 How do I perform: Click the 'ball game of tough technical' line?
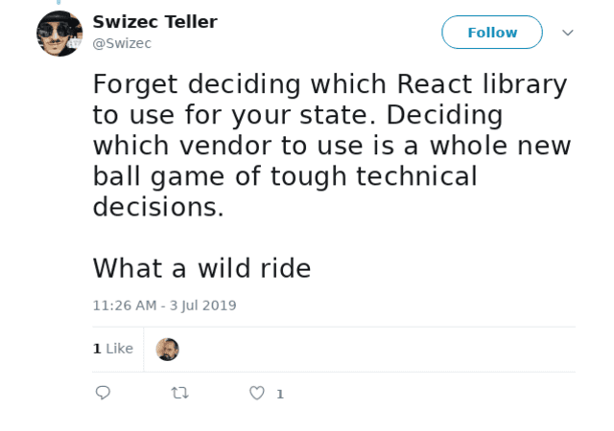click(285, 177)
